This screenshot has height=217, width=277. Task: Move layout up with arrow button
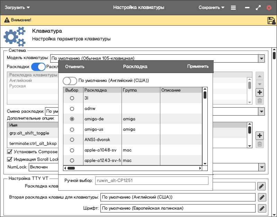260,76
